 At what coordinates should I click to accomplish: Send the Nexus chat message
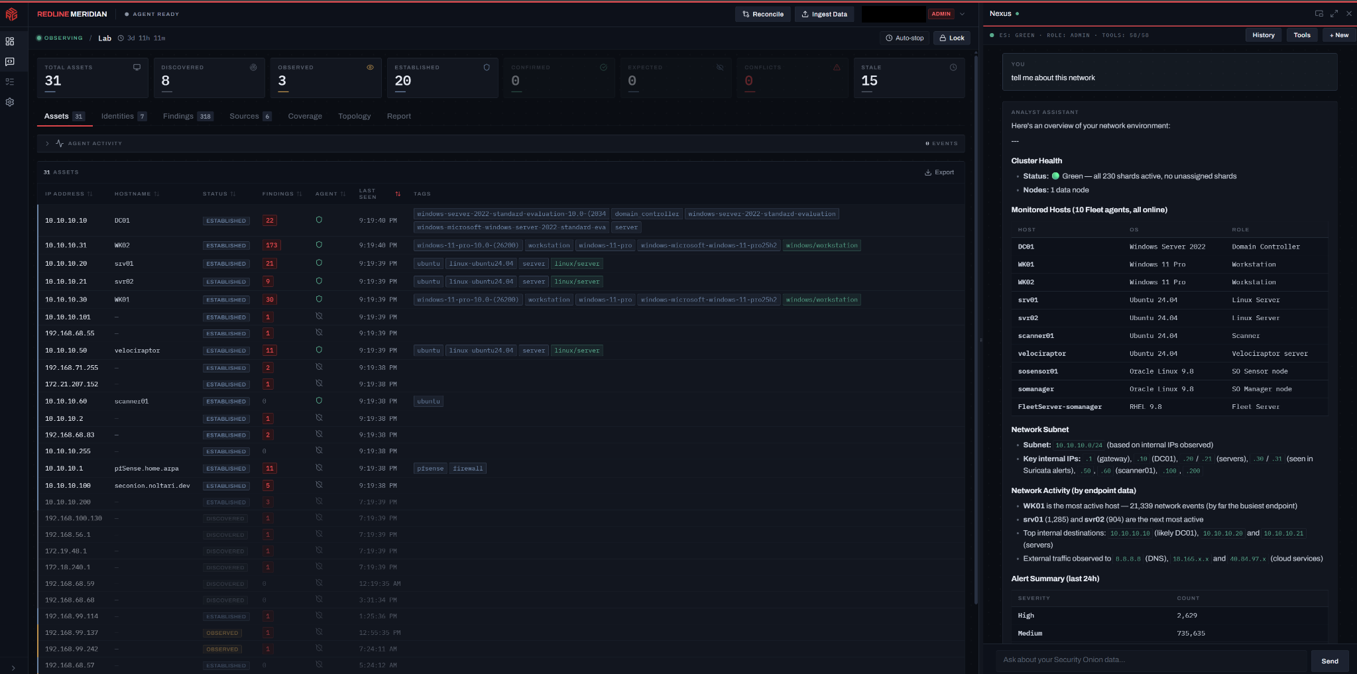(1330, 661)
